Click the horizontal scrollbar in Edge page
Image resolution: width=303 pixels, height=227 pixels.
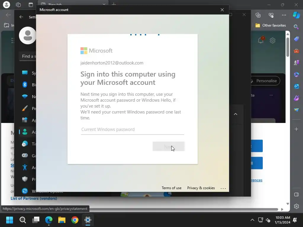183,210
